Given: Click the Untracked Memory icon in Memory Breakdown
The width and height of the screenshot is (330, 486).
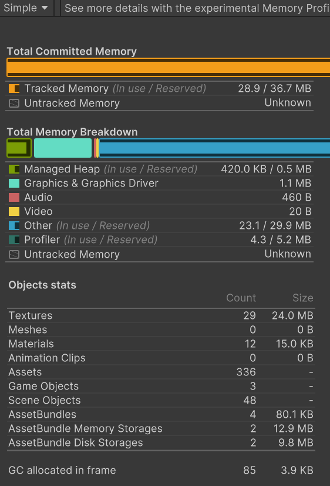Looking at the screenshot, I should click(x=14, y=254).
